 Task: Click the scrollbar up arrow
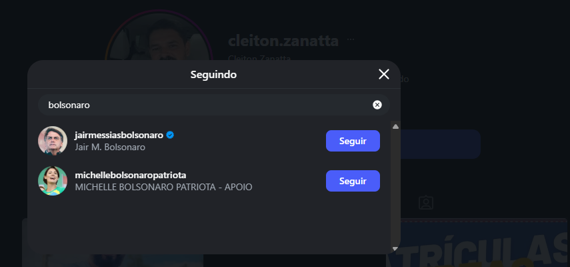pyautogui.click(x=395, y=126)
